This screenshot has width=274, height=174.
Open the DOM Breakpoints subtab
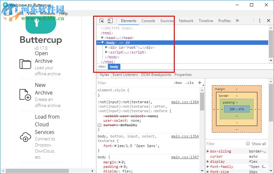pyautogui.click(x=156, y=75)
